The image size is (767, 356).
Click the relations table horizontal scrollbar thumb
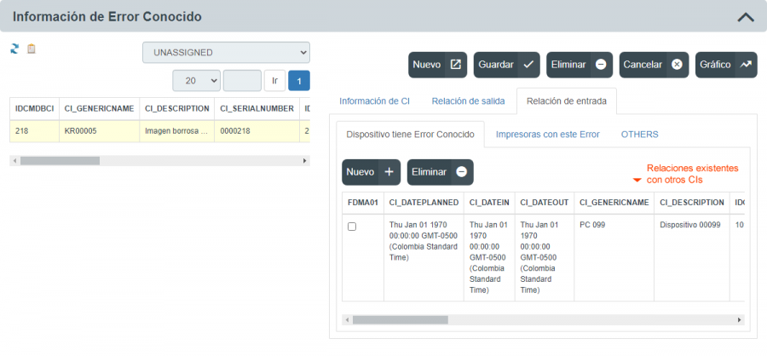(401, 320)
